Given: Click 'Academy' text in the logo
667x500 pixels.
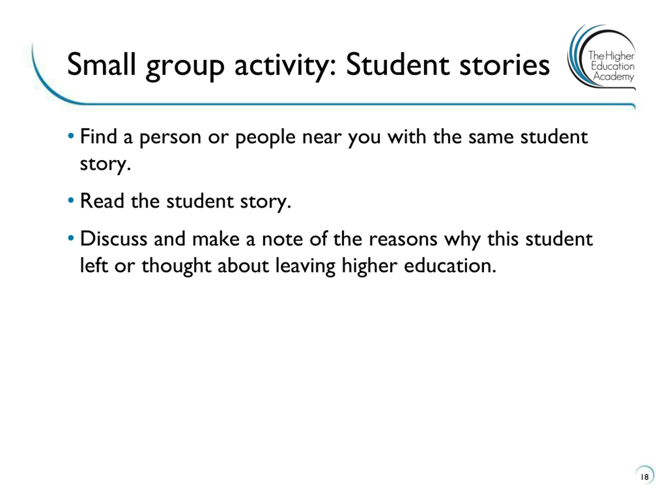Looking at the screenshot, I should coord(613,76).
